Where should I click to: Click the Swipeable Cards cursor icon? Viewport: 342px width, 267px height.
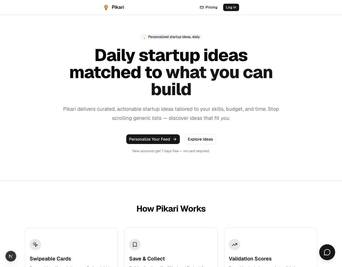tap(35, 245)
